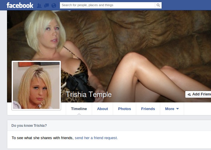Open the profile picture thumbnail

[x=36, y=85]
